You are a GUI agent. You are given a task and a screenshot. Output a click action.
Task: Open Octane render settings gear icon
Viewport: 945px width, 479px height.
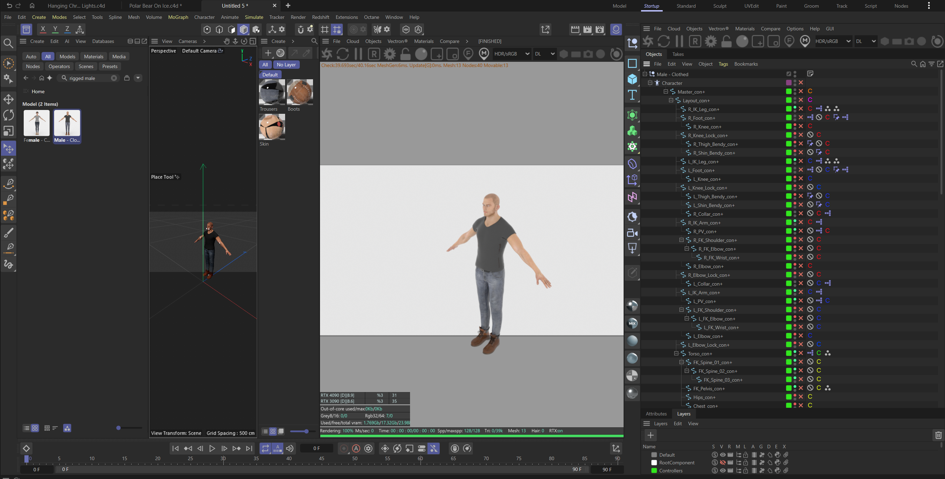pos(389,54)
